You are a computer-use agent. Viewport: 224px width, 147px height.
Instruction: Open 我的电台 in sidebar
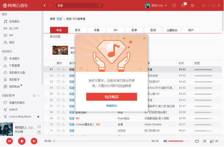(14, 87)
